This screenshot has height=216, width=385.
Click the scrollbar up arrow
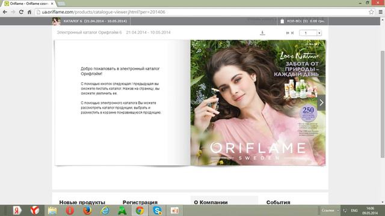tap(383, 20)
